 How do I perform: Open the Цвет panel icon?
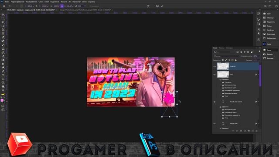[x=265, y=14]
